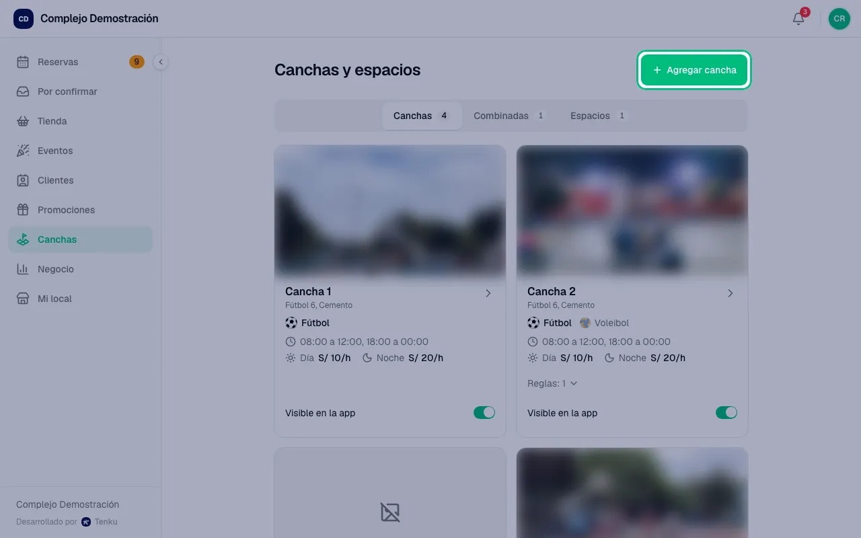Click the CD complex logo
This screenshot has height=538, width=861.
(24, 19)
